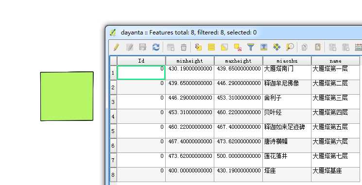362x185 pixels.
Task: Open the field calculator abacus icon
Action: pos(358,47)
